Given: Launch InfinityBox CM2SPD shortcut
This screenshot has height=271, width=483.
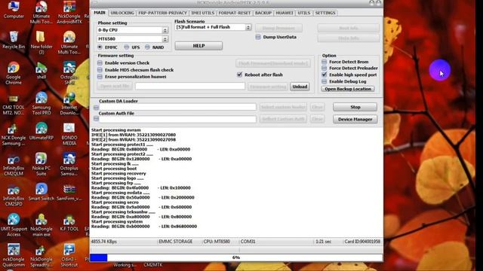Looking at the screenshot, I should coord(14,195).
